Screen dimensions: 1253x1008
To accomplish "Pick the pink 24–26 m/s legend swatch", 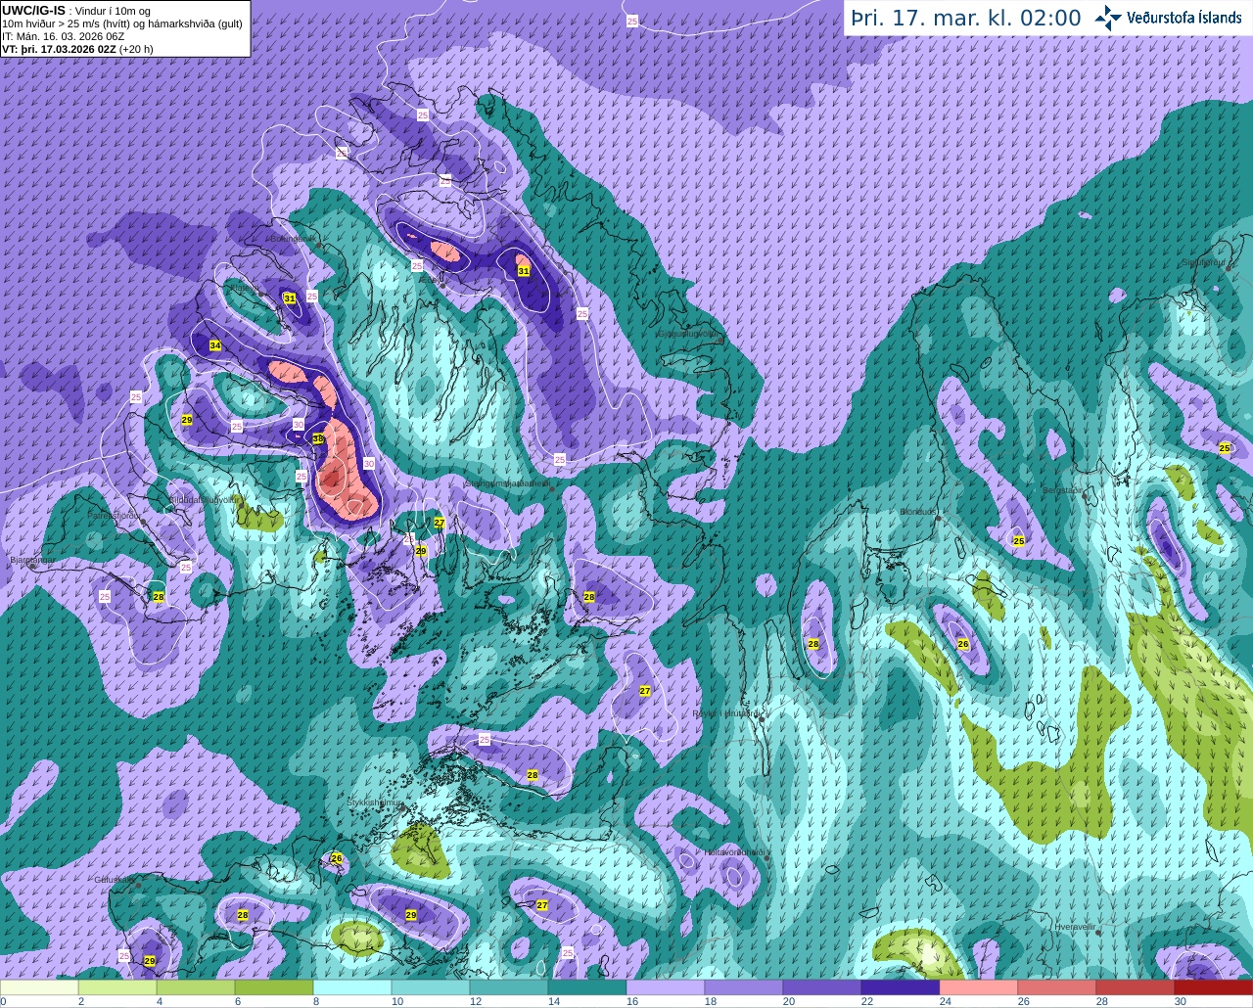I will 979,987.
